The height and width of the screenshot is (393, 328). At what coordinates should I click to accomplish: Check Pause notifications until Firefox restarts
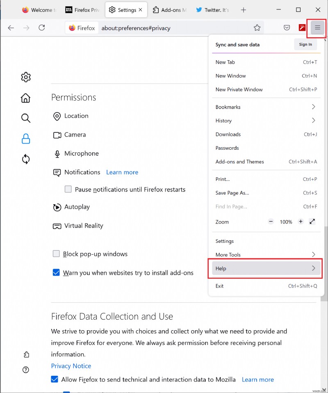tap(68, 190)
